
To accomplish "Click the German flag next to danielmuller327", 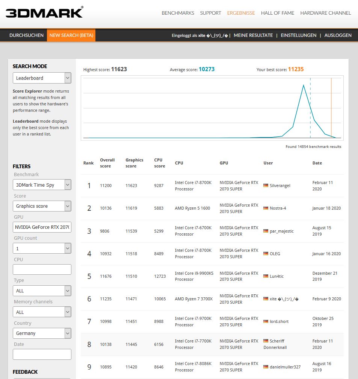I will (x=266, y=367).
